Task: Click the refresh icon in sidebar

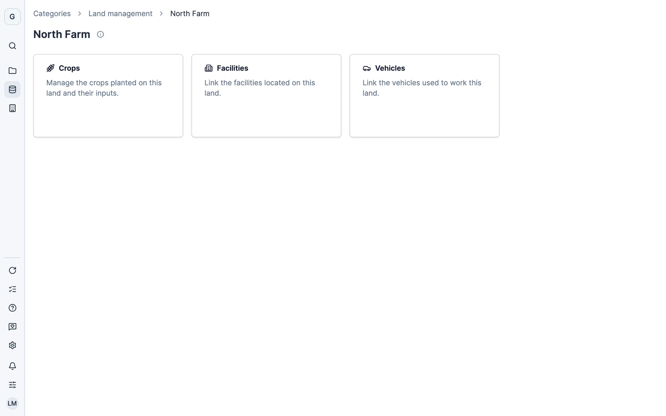Action: [12, 270]
